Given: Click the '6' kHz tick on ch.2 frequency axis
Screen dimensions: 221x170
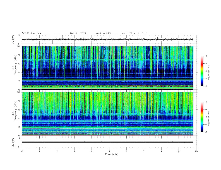Looking at the screenshot, I should pyautogui.click(x=20, y=110).
